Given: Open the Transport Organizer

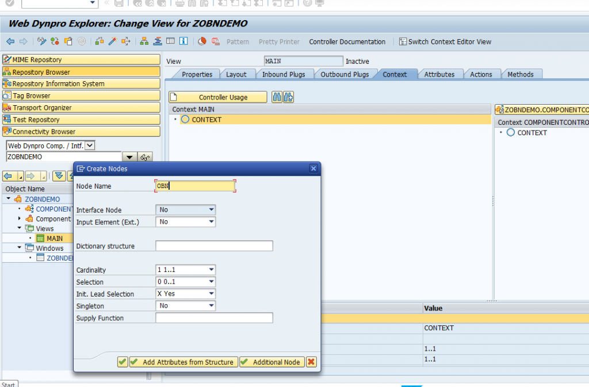Looking at the screenshot, I should click(x=81, y=108).
